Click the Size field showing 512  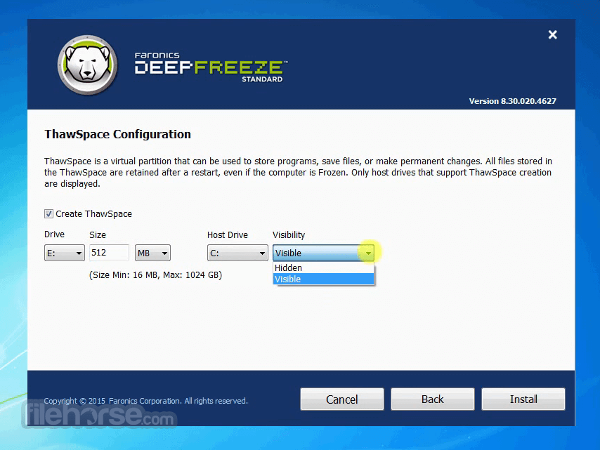tap(109, 253)
